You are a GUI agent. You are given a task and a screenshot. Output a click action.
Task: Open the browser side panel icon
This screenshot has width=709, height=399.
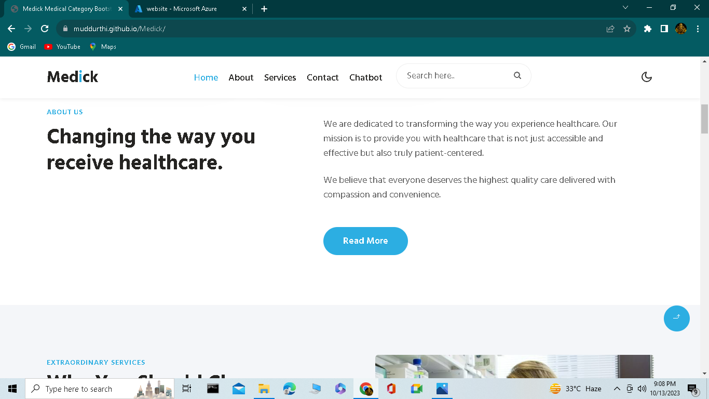click(x=664, y=29)
